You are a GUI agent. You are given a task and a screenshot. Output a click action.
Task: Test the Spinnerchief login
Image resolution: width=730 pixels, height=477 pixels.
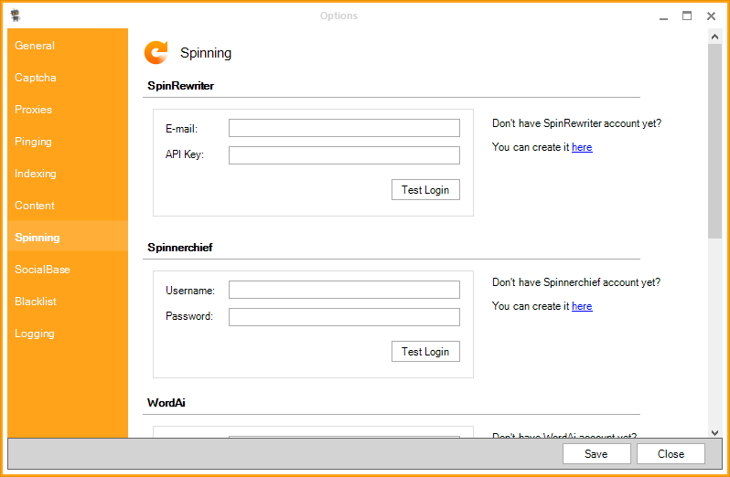(425, 352)
